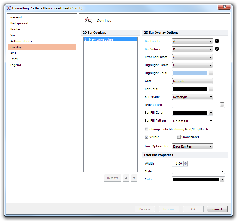This screenshot has height=221, width=237.
Task: Click the Remove overlay button
Action: click(113, 178)
